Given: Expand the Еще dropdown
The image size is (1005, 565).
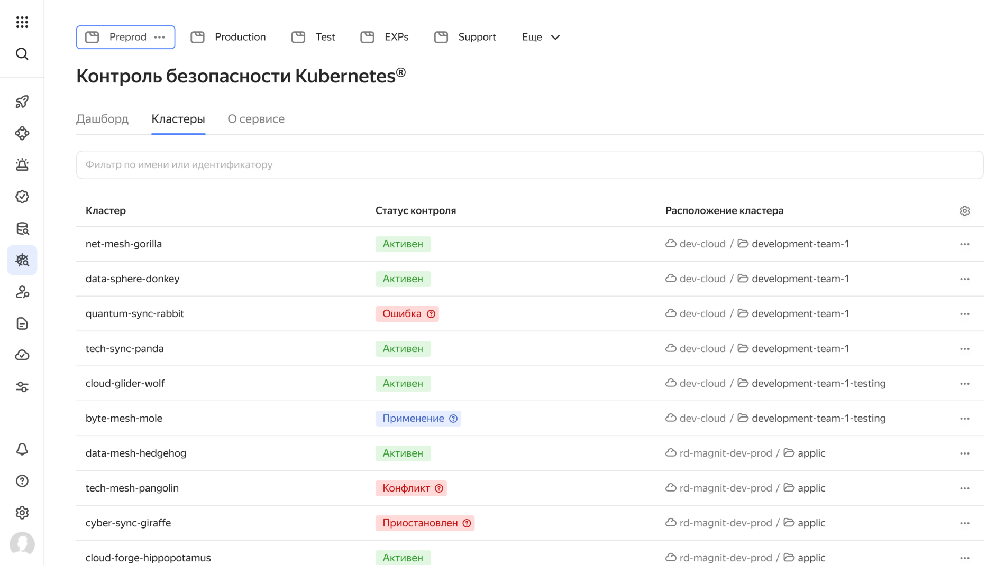Looking at the screenshot, I should pyautogui.click(x=541, y=37).
